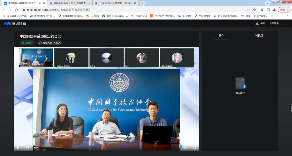
Task: Open the 博达网站管理平台 bookmark
Action: tap(42, 16)
